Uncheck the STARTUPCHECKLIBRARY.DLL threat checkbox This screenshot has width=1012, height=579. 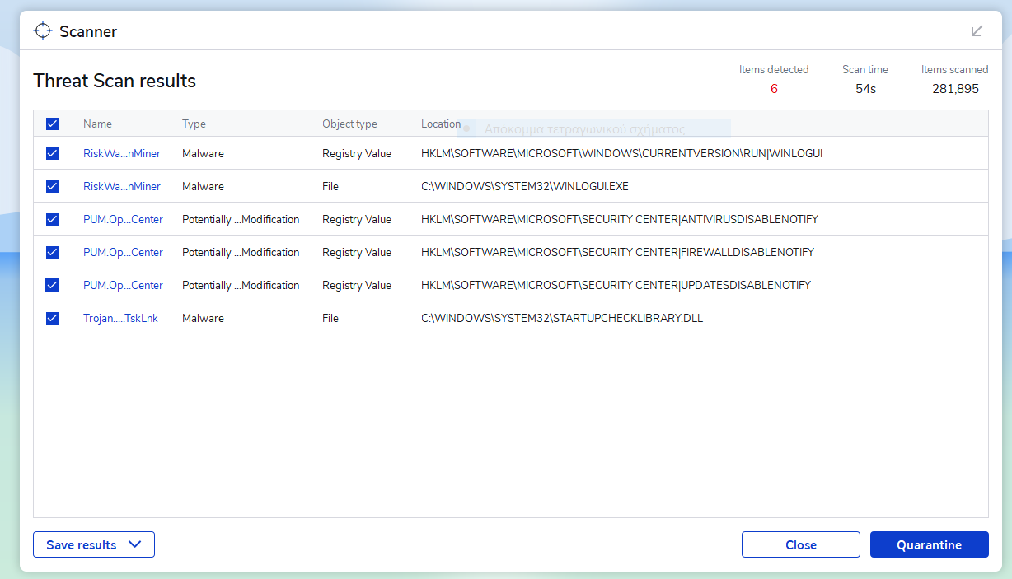[52, 318]
